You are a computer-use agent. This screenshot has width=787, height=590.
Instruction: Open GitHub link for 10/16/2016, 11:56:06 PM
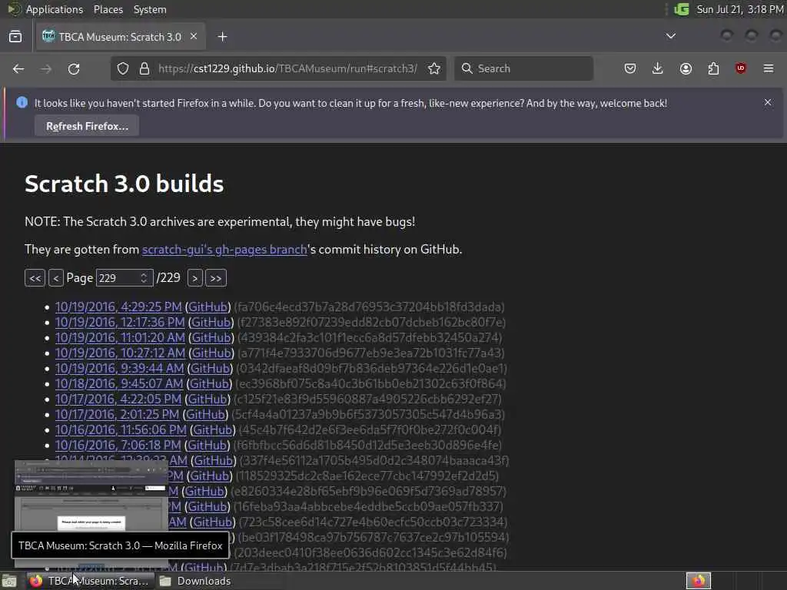coord(213,430)
